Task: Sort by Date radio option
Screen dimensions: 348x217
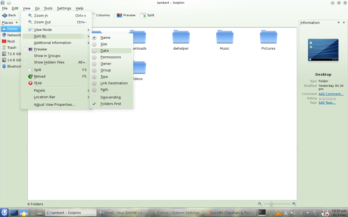Action: pos(111,51)
